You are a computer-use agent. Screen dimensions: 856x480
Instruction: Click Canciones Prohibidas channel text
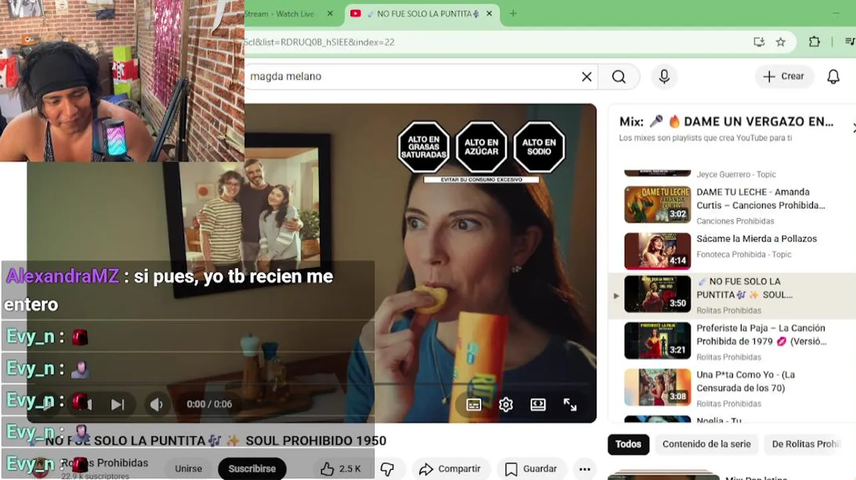point(735,221)
